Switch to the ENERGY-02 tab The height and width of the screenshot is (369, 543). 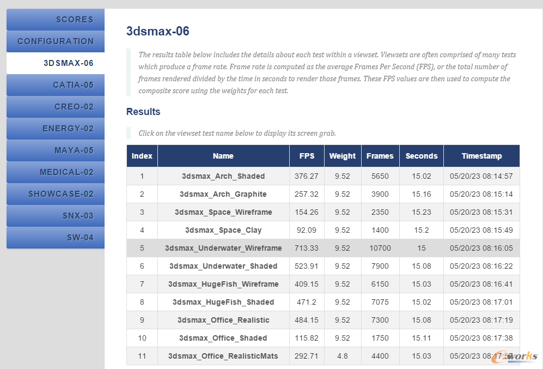[56, 129]
